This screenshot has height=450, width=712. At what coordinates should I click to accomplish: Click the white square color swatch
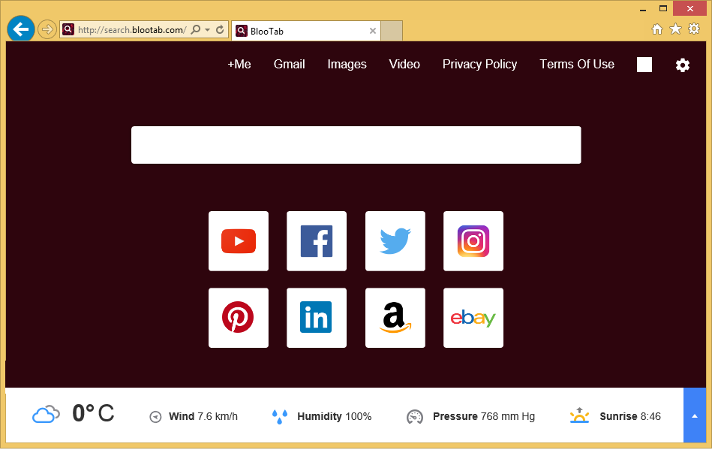[x=644, y=65]
